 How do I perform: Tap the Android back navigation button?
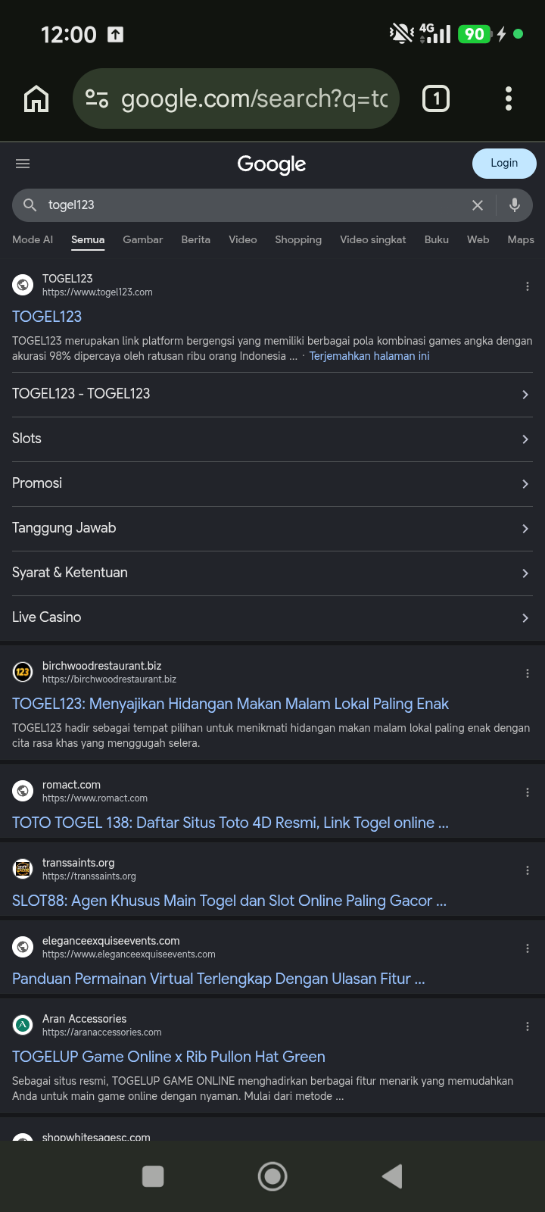coord(392,1176)
